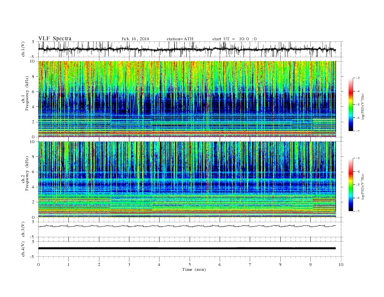Click the "VLF Spectra" plot title
This screenshot has width=384, height=297.
55,38
